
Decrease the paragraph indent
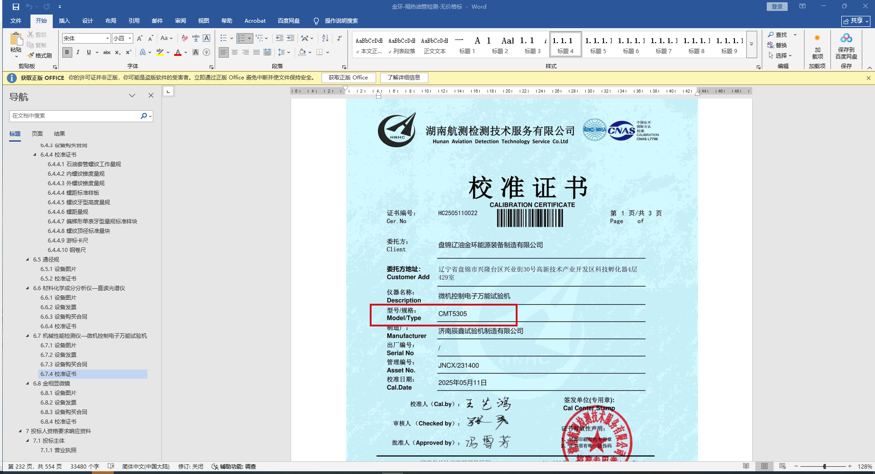click(x=280, y=39)
